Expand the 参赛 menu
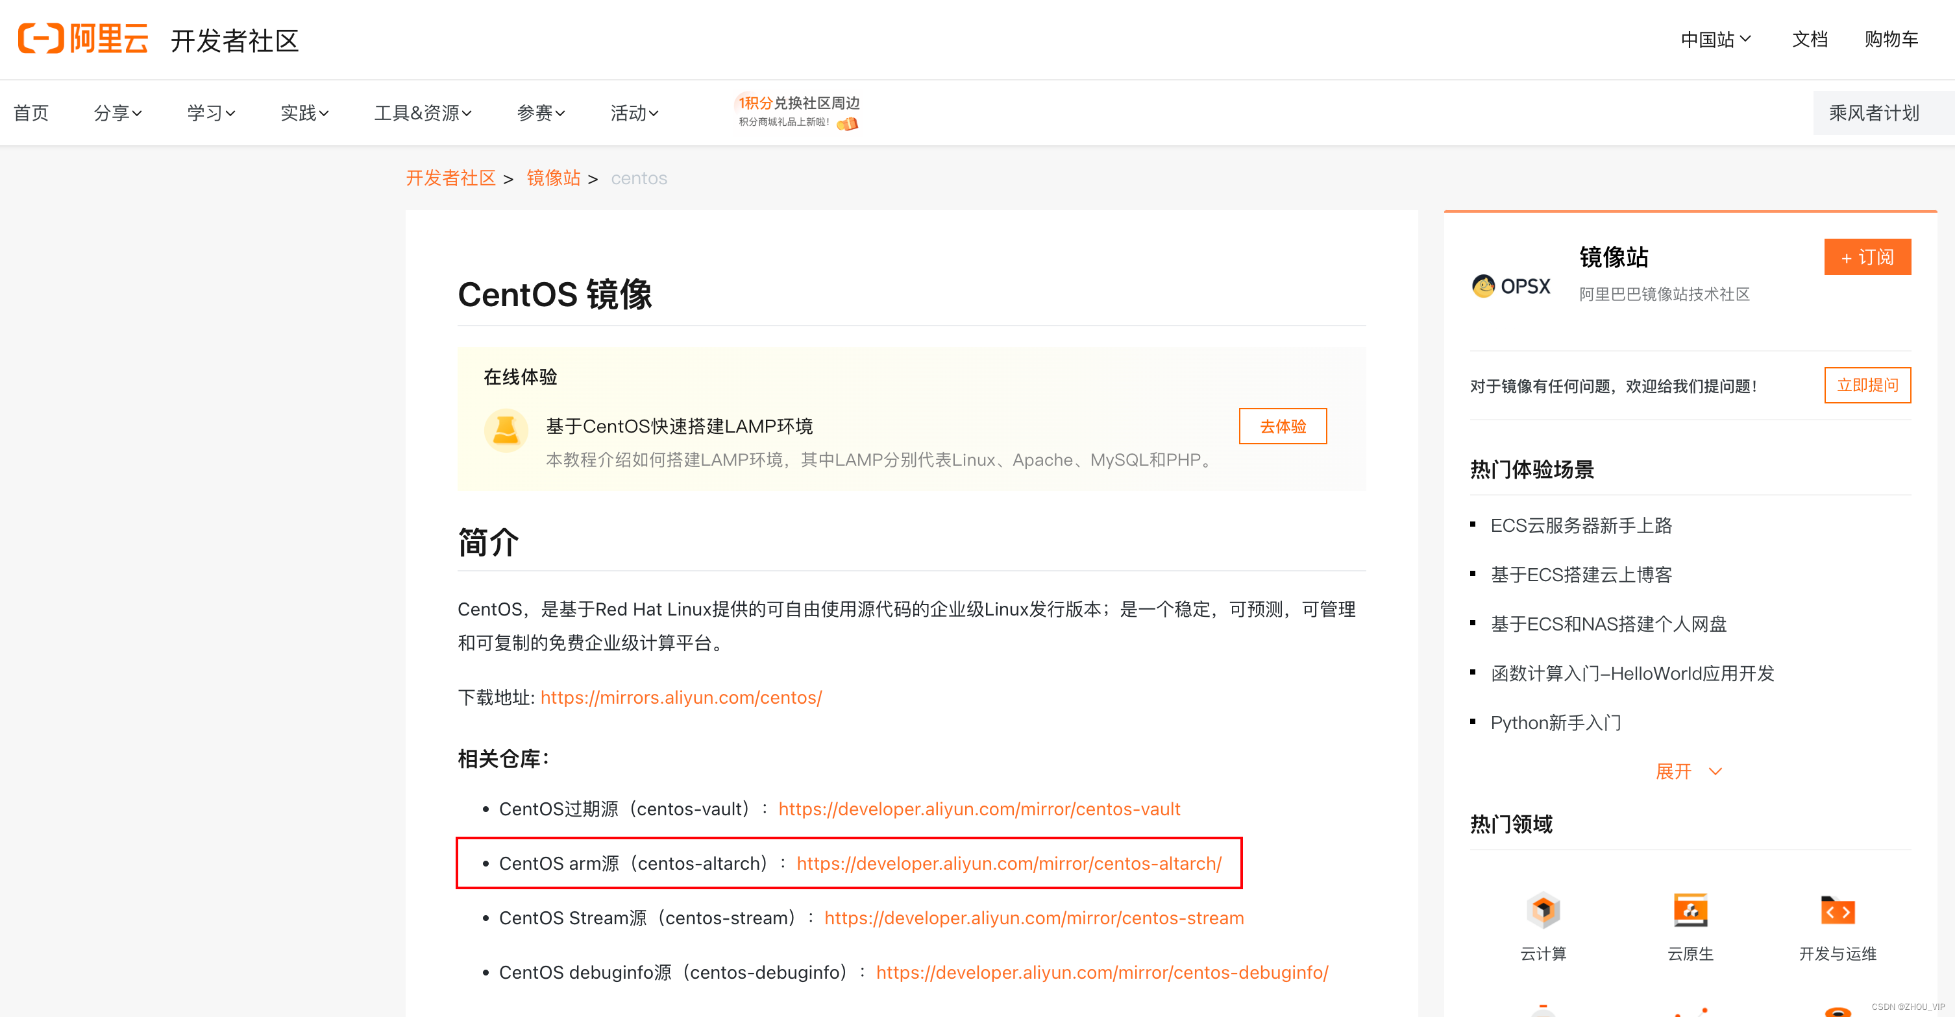Image resolution: width=1955 pixels, height=1017 pixels. pos(541,113)
